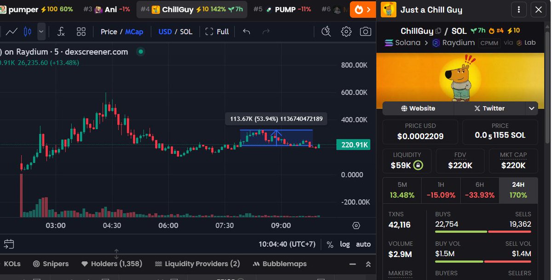Switch chart to MCap view
552x280 pixels.
[134, 32]
